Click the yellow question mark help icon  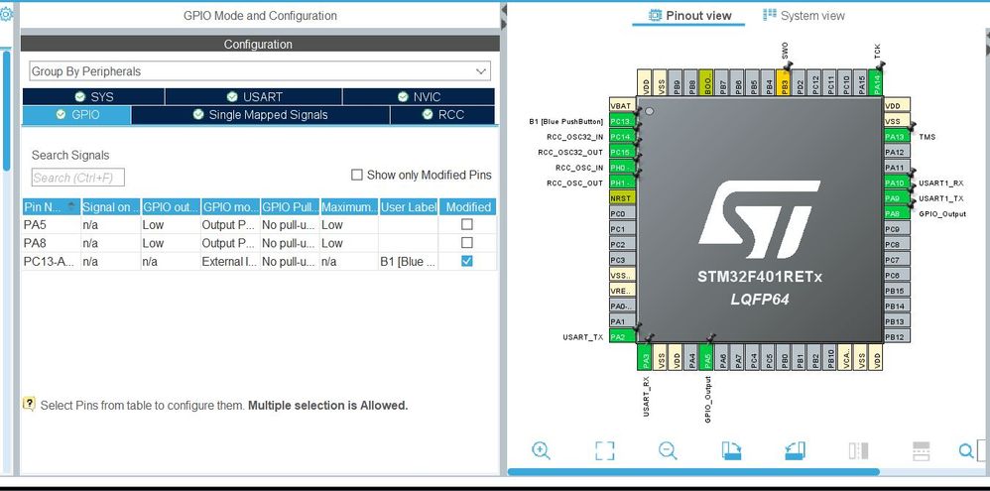[x=29, y=404]
